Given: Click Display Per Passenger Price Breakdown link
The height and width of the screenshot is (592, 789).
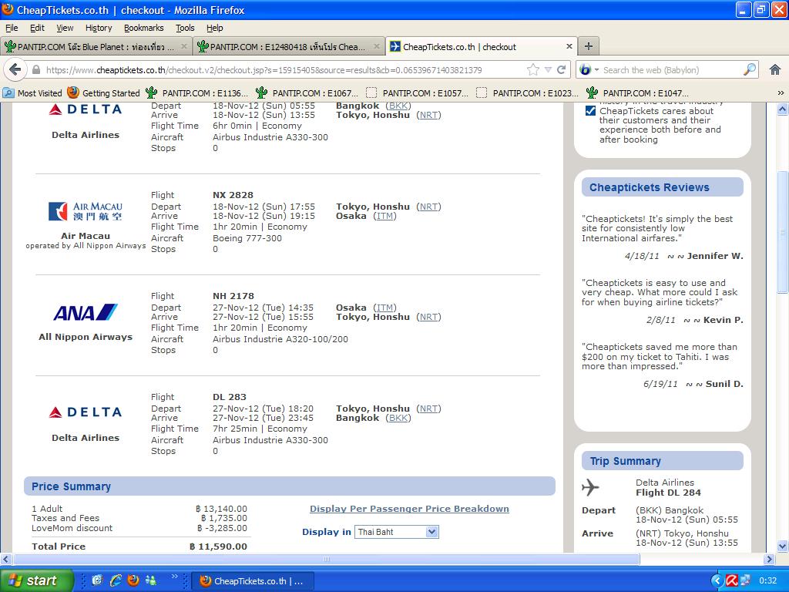Looking at the screenshot, I should tap(409, 509).
